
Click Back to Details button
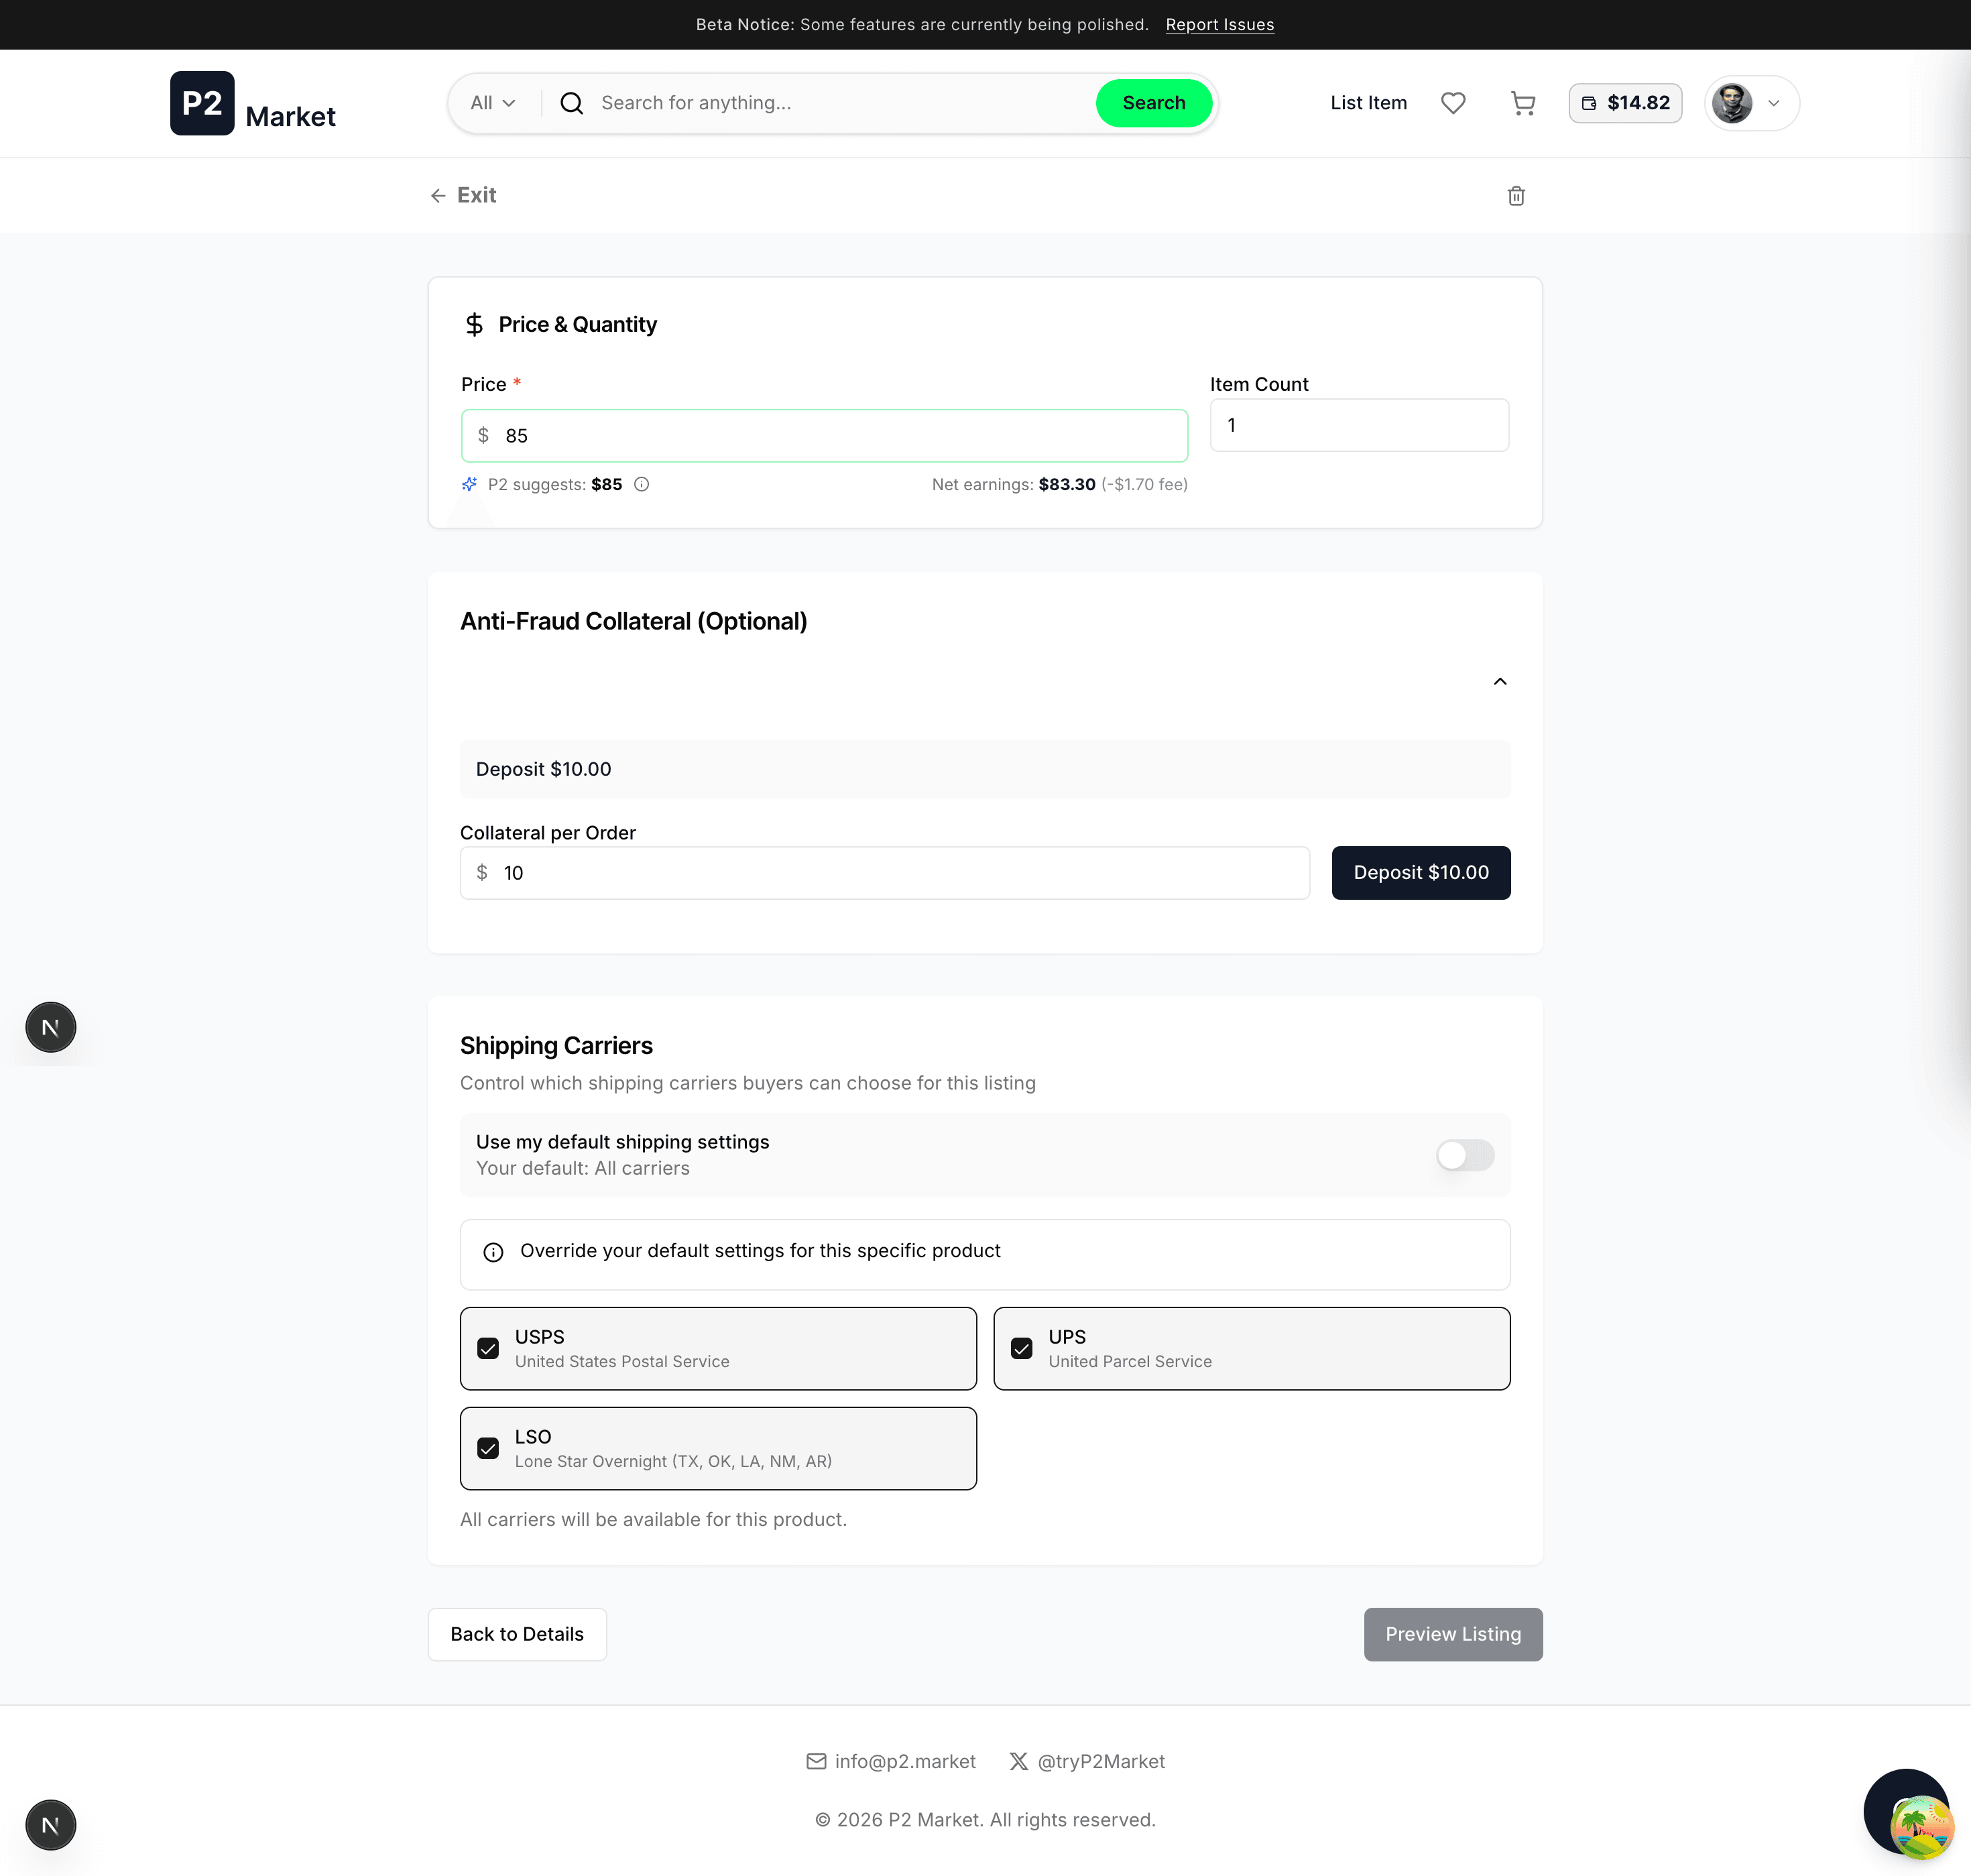pos(517,1634)
